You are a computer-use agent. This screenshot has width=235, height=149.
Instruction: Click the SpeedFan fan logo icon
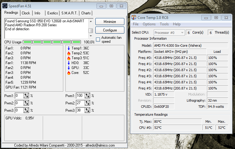tap(5, 6)
